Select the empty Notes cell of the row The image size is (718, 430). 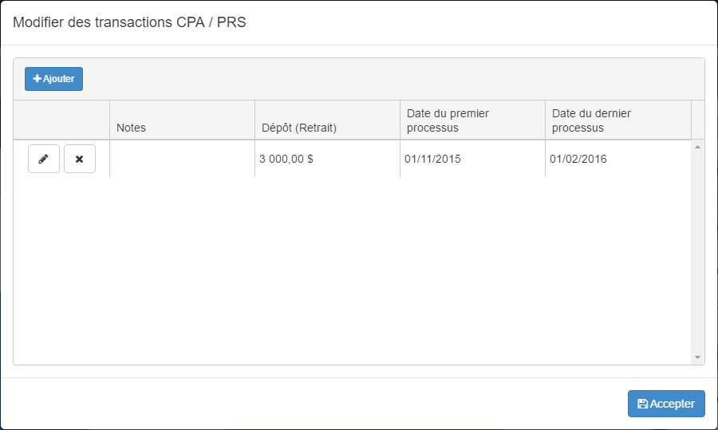pyautogui.click(x=182, y=159)
